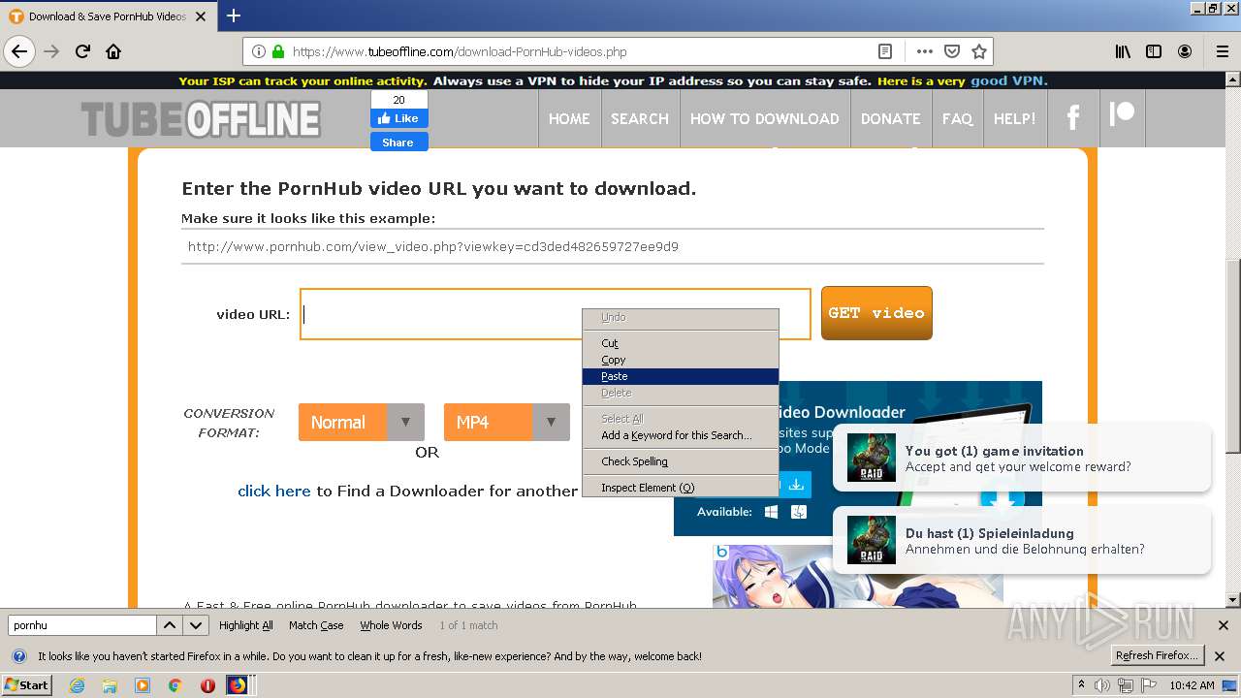Image resolution: width=1241 pixels, height=698 pixels.
Task: Select Add a Keyword for this Search
Action: [681, 435]
